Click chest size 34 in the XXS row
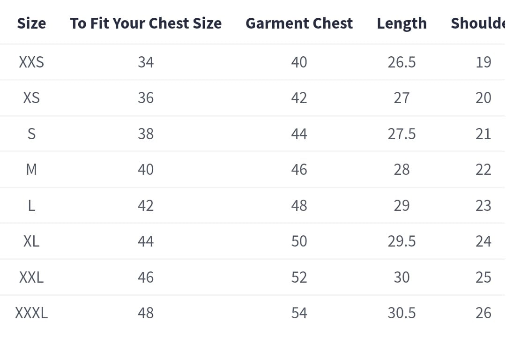506x345 pixels. [146, 62]
